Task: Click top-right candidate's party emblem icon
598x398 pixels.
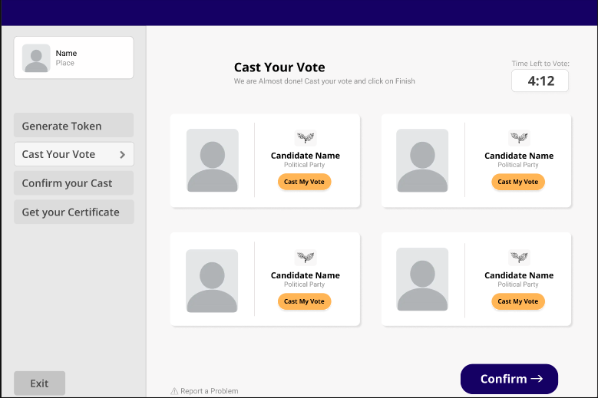Action: pos(520,138)
